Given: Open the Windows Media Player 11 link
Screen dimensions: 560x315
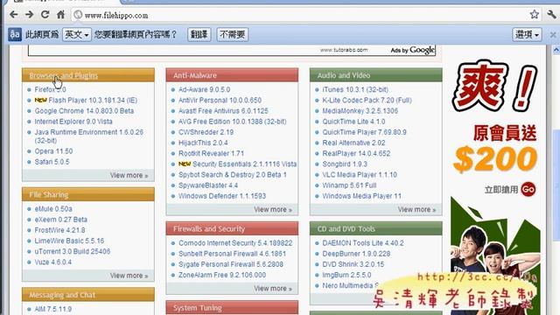Looking at the screenshot, I should [361, 196].
